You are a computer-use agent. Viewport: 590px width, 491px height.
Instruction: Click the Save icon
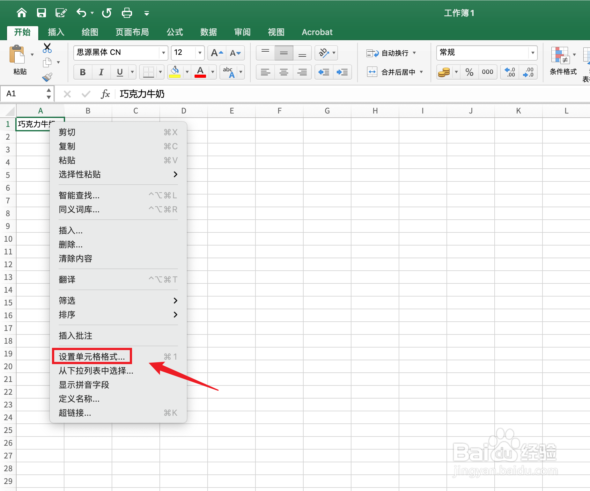tap(41, 13)
